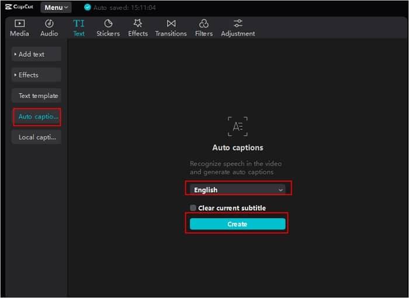Select Text template in sidebar
Viewport: 409px width, 298px height.
(36, 96)
